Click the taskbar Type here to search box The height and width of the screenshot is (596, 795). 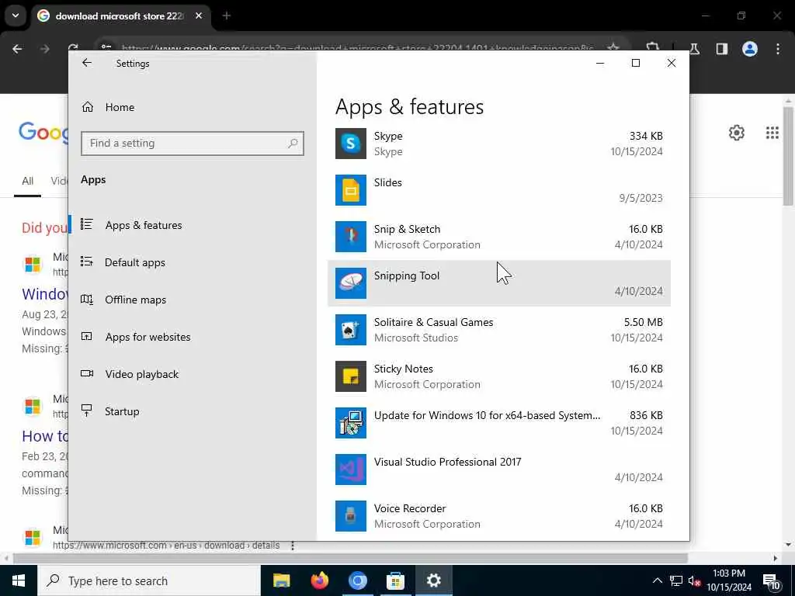coord(148,580)
